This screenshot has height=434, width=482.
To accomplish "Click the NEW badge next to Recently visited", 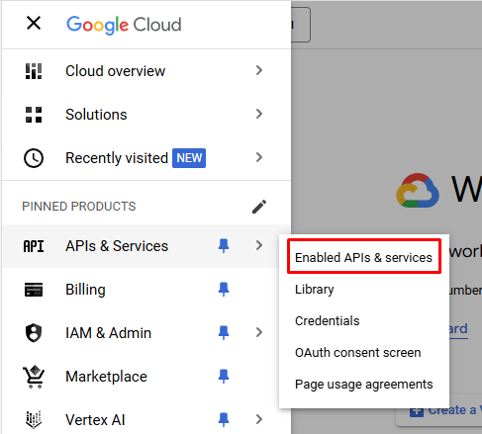I will [x=189, y=158].
